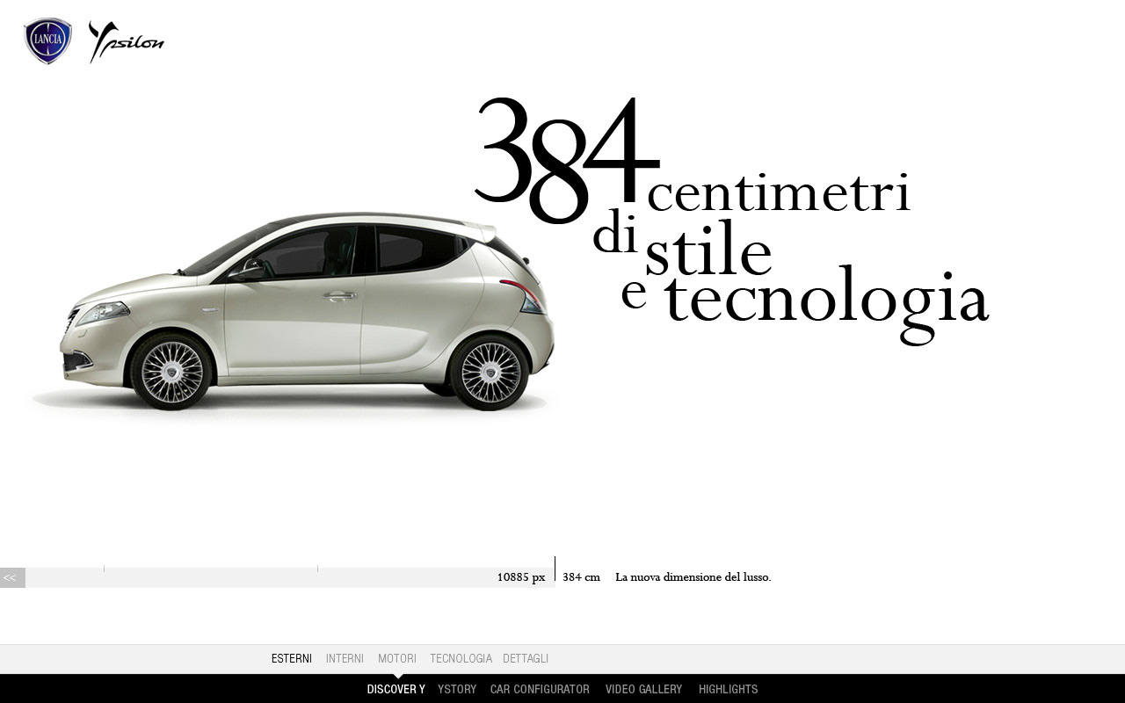Click the Ypsilon script logo
Screen dimensions: 1125x703
(127, 42)
